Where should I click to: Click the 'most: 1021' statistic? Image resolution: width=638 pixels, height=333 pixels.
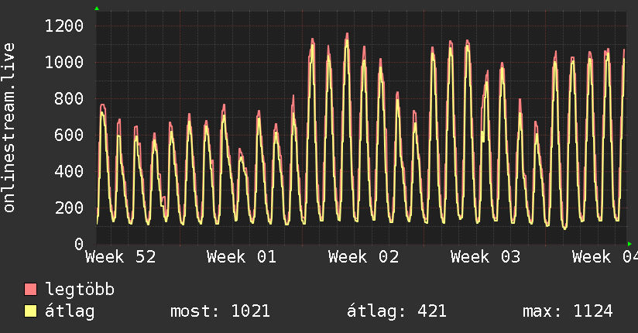point(219,311)
